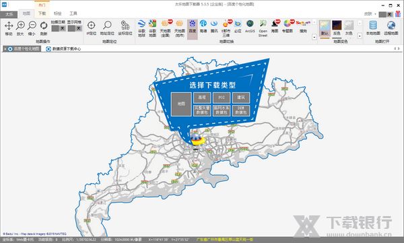Toggle the capture date (拍摄日期) switch

(59, 28)
